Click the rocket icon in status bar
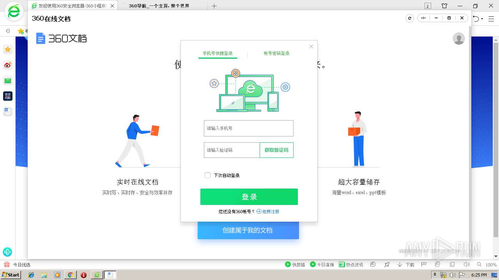 (387, 264)
